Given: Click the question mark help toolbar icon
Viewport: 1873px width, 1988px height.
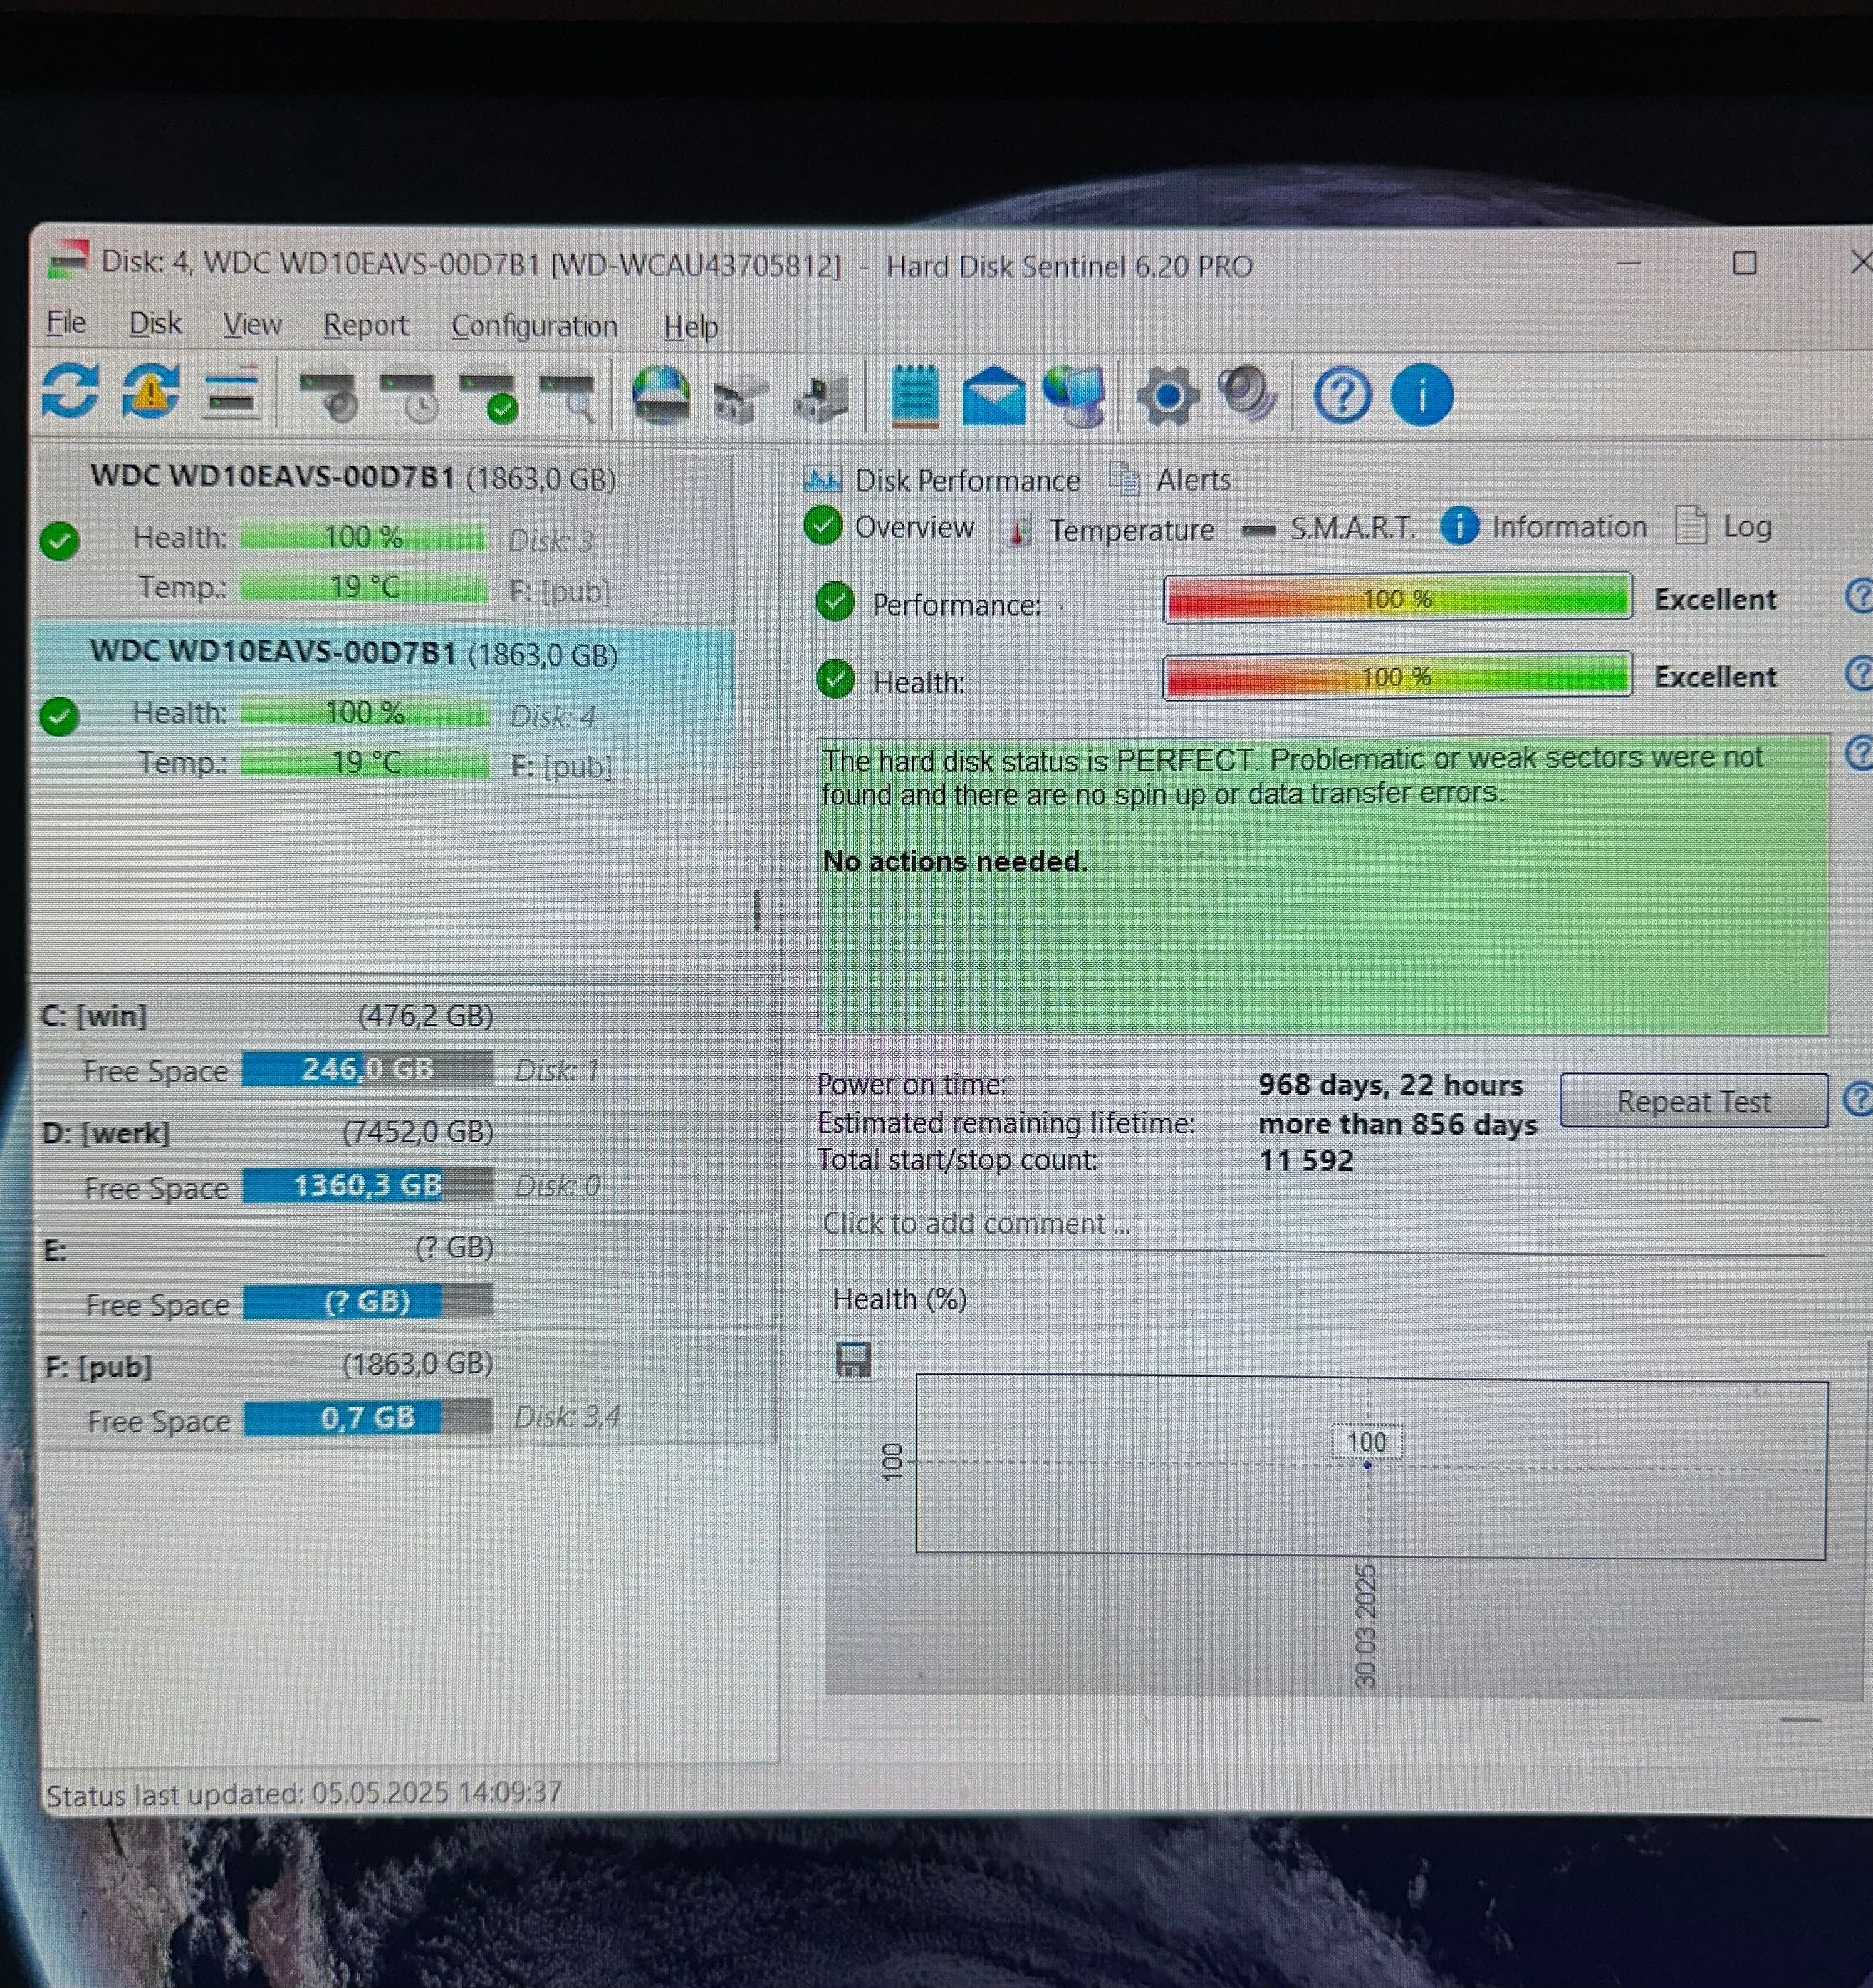Looking at the screenshot, I should (1341, 396).
